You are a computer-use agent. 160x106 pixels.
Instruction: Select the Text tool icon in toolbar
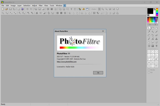[71, 9]
